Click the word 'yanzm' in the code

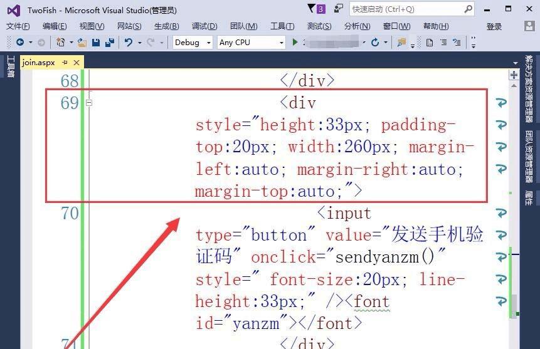[x=256, y=323]
